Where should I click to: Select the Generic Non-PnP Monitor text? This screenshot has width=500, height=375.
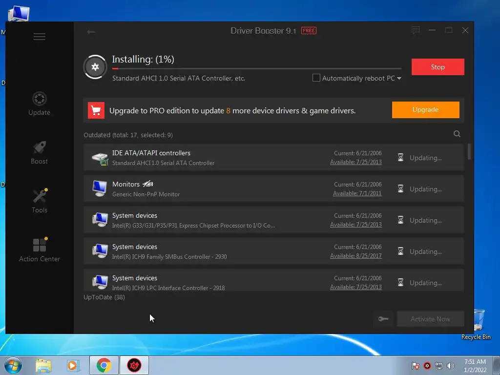pyautogui.click(x=146, y=194)
